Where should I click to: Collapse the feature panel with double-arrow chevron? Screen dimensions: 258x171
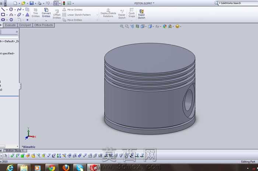pos(17,32)
